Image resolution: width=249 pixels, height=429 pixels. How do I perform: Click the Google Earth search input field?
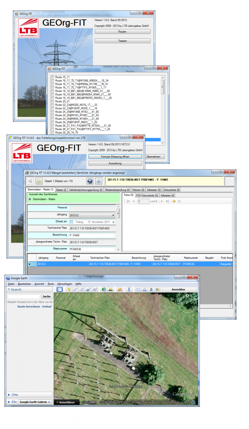pos(24,296)
